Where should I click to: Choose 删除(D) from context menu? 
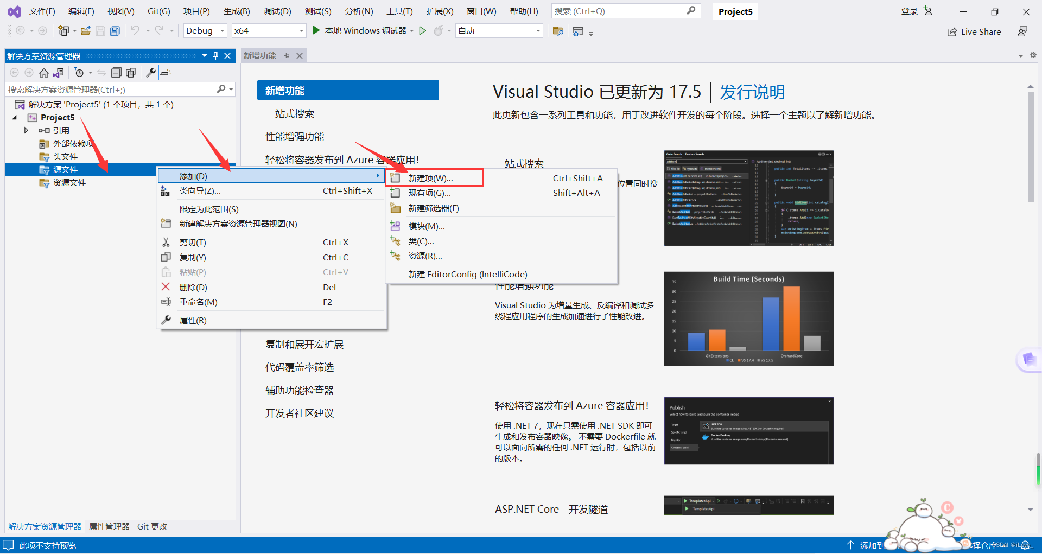coord(272,287)
